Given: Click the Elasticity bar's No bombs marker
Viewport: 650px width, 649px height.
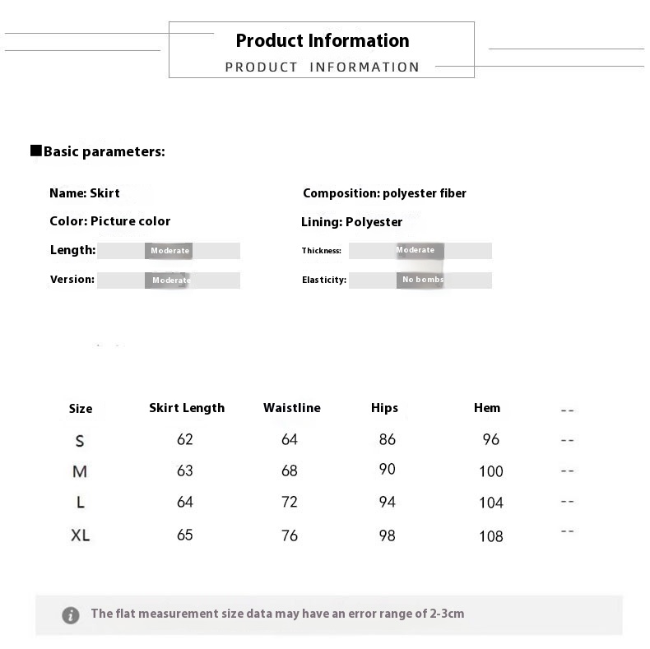Looking at the screenshot, I should pyautogui.click(x=421, y=280).
